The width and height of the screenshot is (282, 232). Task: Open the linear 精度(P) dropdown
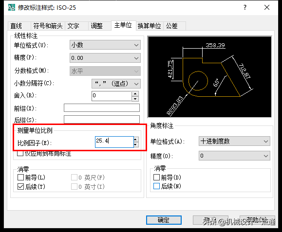pos(105,58)
